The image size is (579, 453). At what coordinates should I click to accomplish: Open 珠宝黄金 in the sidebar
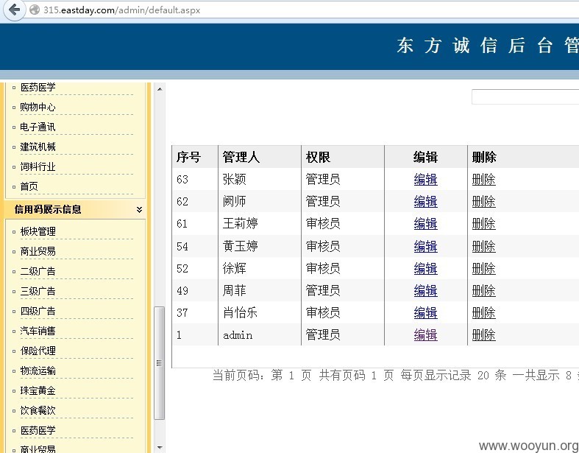click(x=38, y=390)
